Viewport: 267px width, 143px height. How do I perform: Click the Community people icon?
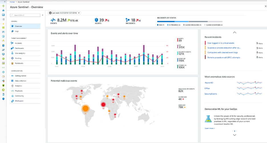[x=12, y=96]
